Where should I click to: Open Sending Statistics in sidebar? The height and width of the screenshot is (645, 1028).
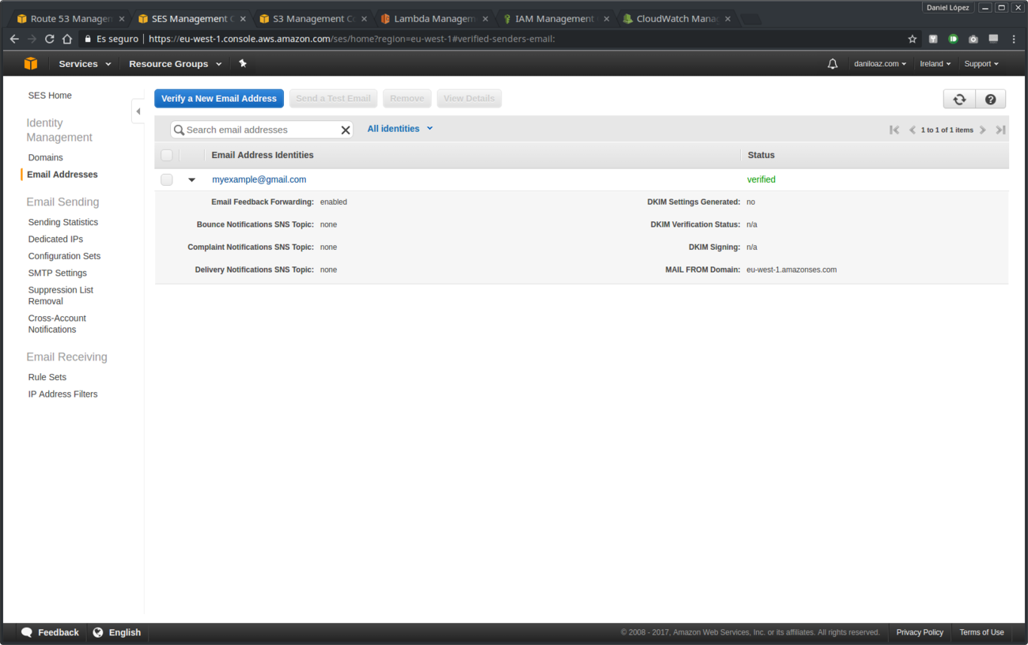(x=63, y=222)
